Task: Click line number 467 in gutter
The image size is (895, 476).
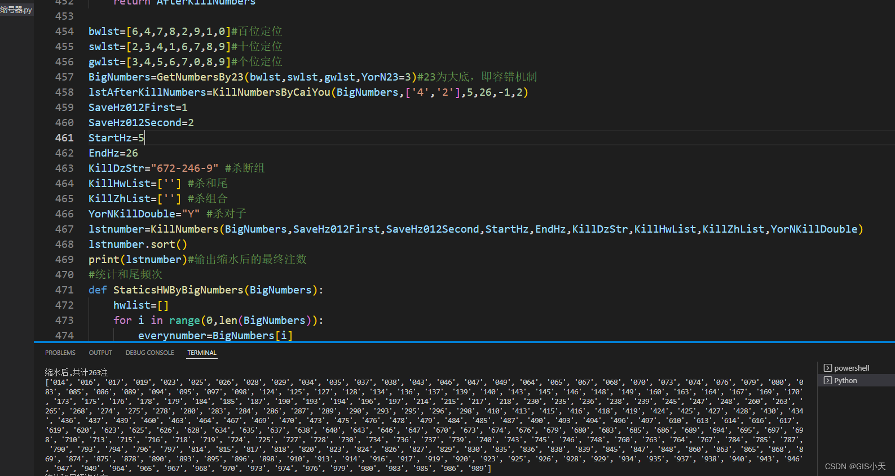Action: pyautogui.click(x=64, y=229)
